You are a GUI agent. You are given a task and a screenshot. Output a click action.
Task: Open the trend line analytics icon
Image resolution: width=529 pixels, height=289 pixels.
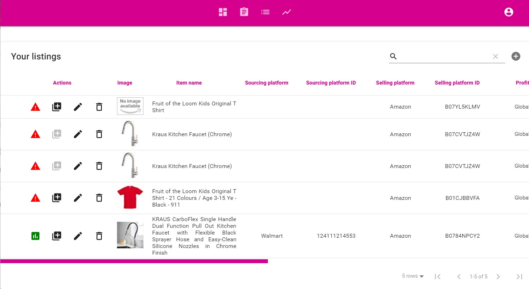pos(287,12)
